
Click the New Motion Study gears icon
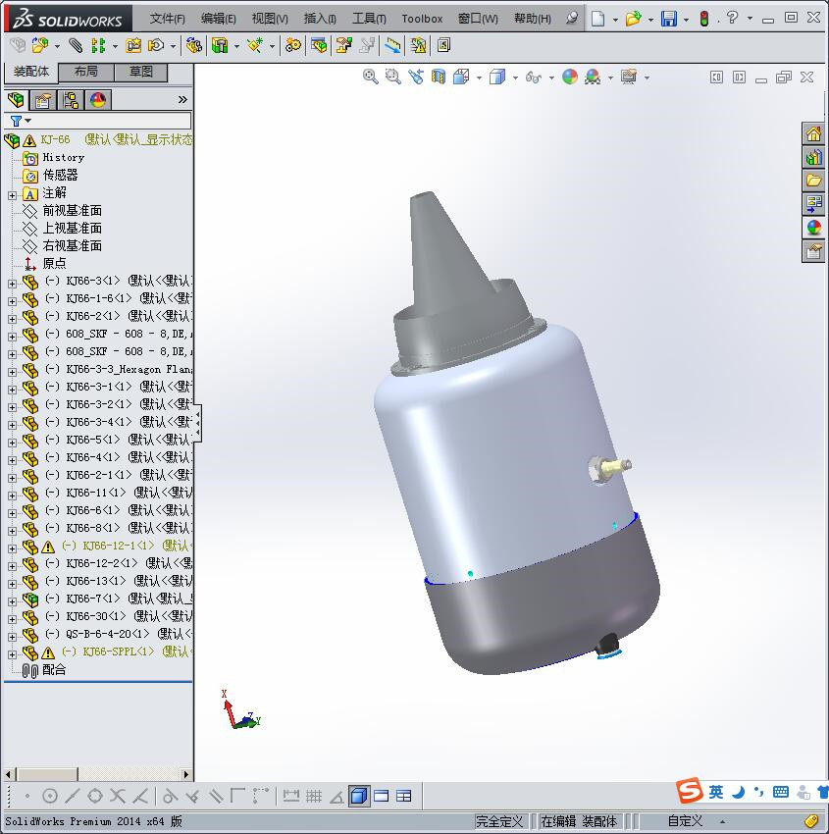tap(293, 46)
